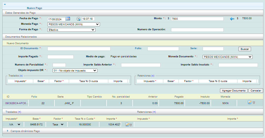
Task: Click the clock icon beside payment time
Action: tap(78, 19)
